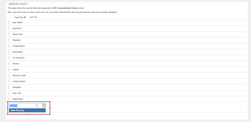Screen dimensions: 251x122
Task: Click pencil icon to rename Field Tab
Action: (25, 17)
